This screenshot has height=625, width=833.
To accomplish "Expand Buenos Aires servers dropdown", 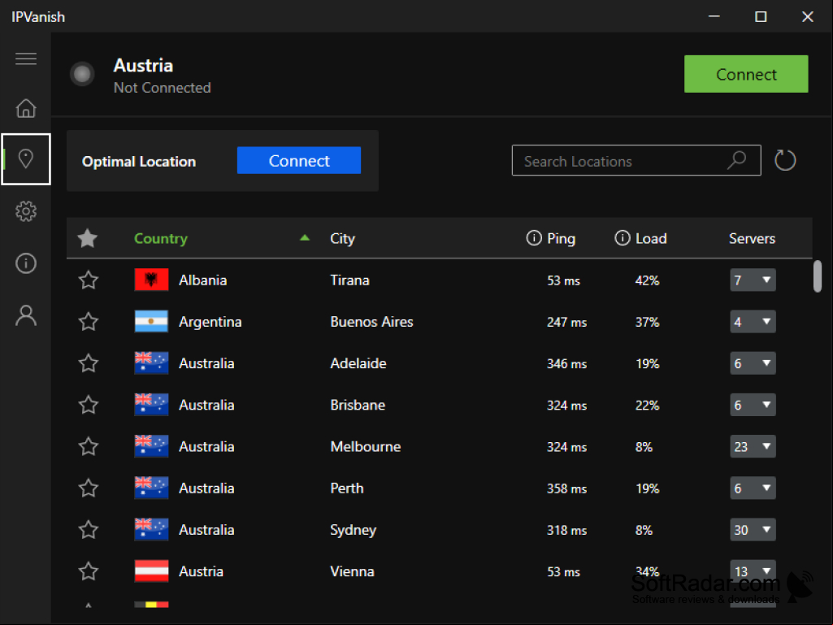I will [753, 321].
